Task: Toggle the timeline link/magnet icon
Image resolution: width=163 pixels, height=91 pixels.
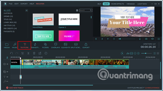Action: [7, 58]
